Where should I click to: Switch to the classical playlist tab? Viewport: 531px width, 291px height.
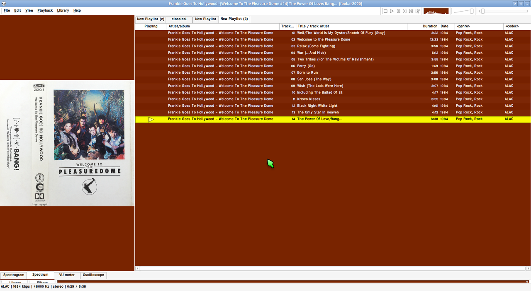(179, 19)
